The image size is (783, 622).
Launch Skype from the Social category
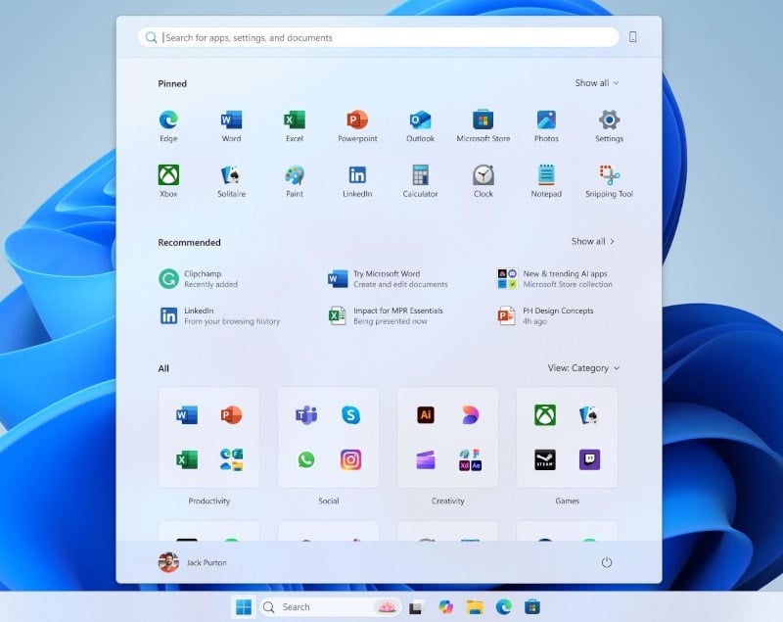click(350, 414)
